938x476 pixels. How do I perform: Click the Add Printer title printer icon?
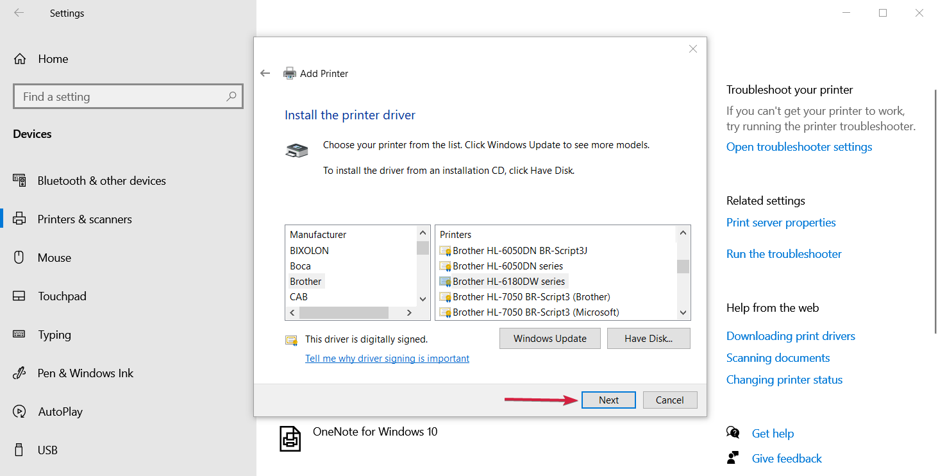(290, 73)
